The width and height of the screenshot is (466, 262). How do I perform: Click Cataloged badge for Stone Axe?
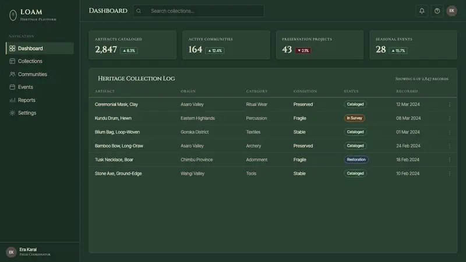point(355,174)
